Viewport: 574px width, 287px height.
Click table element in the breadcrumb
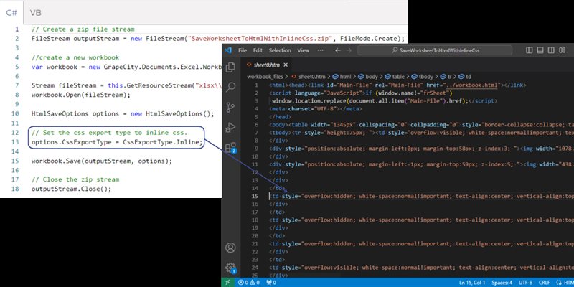[x=395, y=77]
